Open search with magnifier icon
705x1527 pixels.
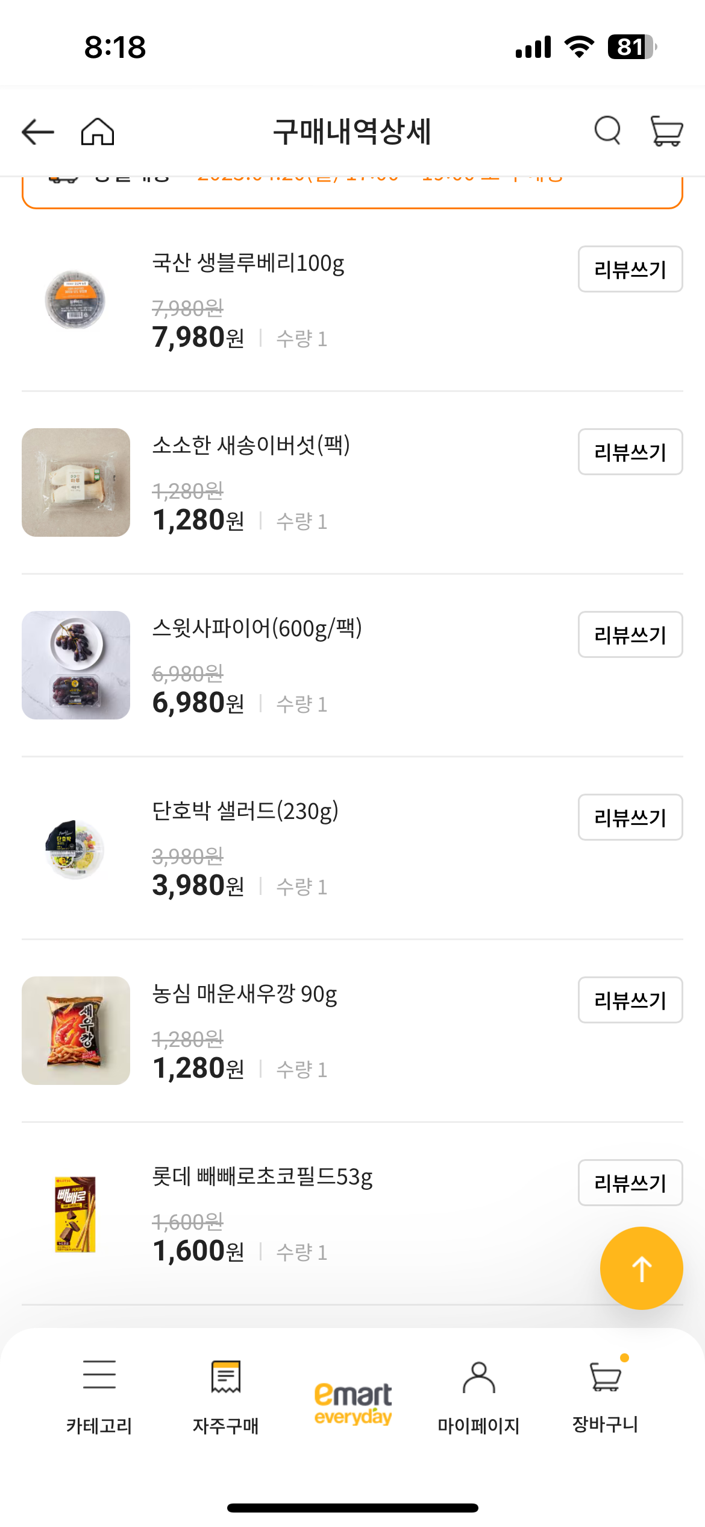click(607, 130)
